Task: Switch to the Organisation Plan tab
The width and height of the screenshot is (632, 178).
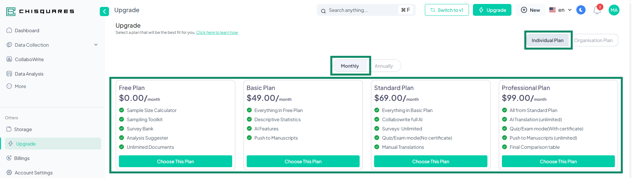Action: (593, 40)
